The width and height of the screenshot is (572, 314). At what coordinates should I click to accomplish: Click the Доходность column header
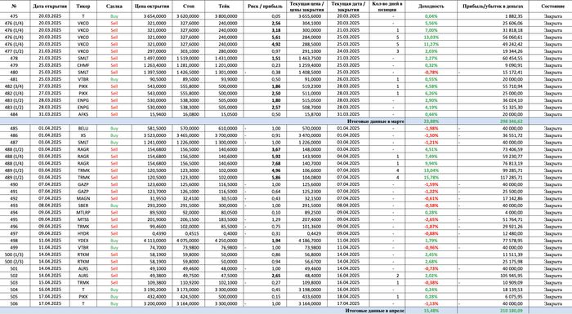[431, 7]
